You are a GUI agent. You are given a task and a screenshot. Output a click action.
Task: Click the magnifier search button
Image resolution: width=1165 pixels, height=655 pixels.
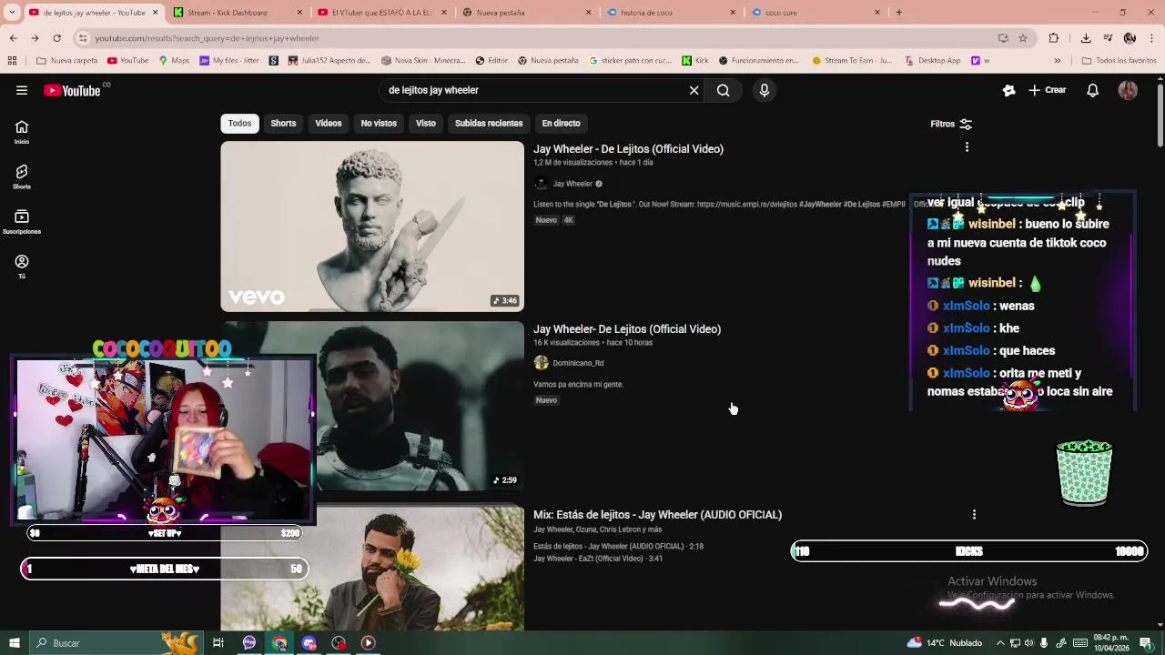723,90
